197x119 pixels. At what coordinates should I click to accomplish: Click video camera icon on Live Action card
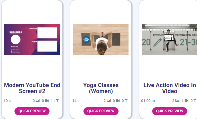(186, 101)
